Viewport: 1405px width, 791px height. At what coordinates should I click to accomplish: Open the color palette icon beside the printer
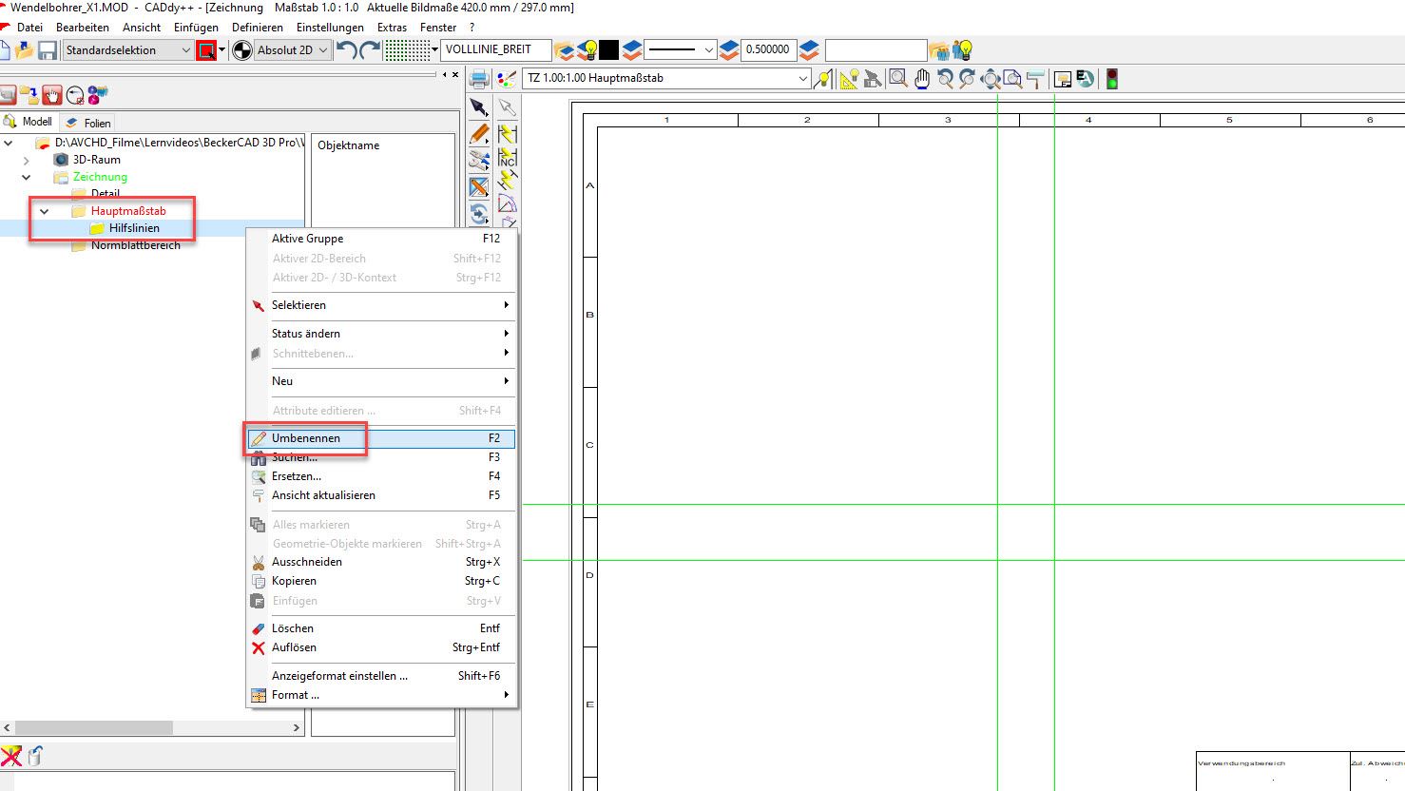[x=506, y=79]
